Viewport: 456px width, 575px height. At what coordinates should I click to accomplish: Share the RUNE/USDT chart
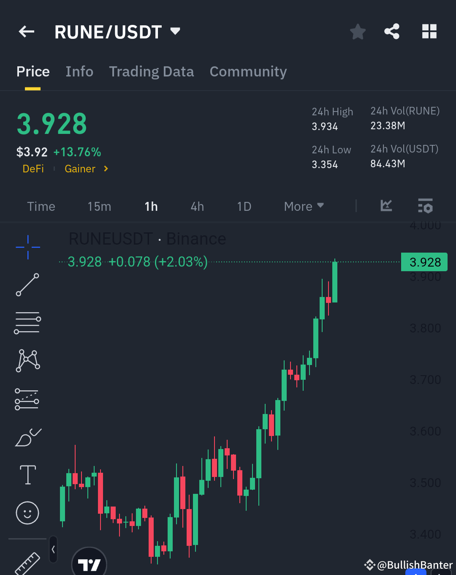tap(392, 31)
